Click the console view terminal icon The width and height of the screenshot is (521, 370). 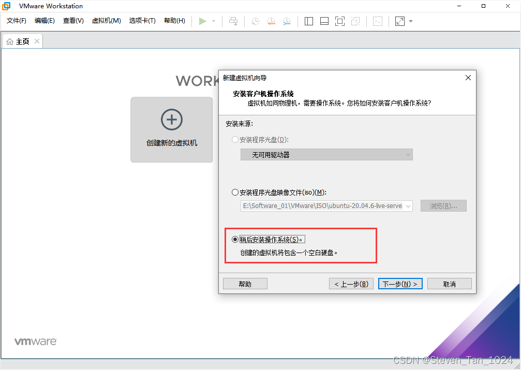(378, 21)
